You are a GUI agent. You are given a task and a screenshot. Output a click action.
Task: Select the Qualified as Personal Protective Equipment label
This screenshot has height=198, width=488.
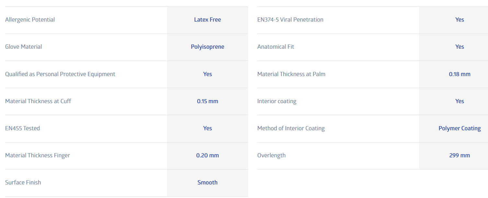coord(60,74)
